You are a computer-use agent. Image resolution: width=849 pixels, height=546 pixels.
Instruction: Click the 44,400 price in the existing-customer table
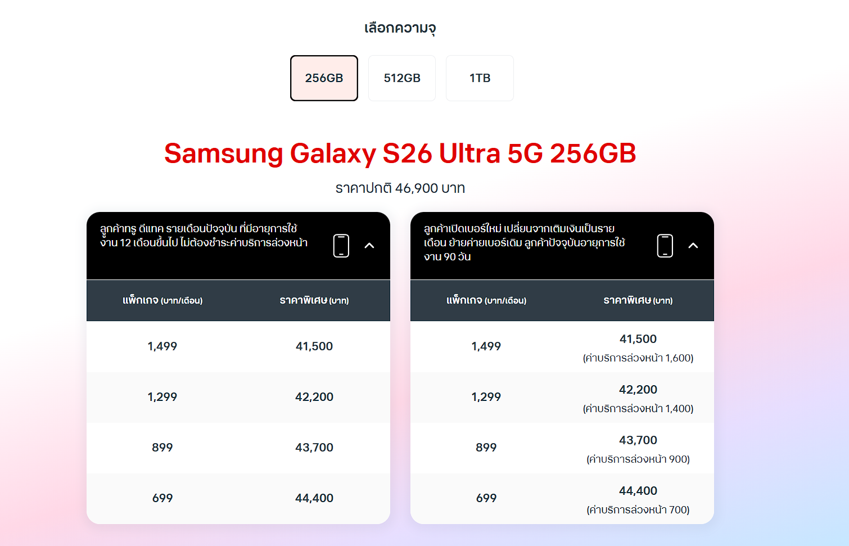click(314, 498)
